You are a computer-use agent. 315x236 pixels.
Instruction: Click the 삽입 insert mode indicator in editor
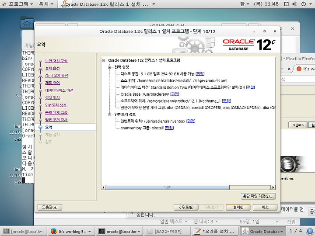pyautogui.click(x=291, y=222)
